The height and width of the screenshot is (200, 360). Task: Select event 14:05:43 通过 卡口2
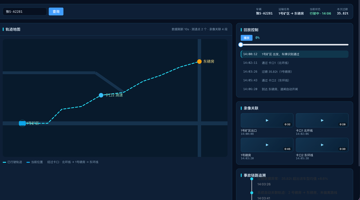(x=295, y=80)
